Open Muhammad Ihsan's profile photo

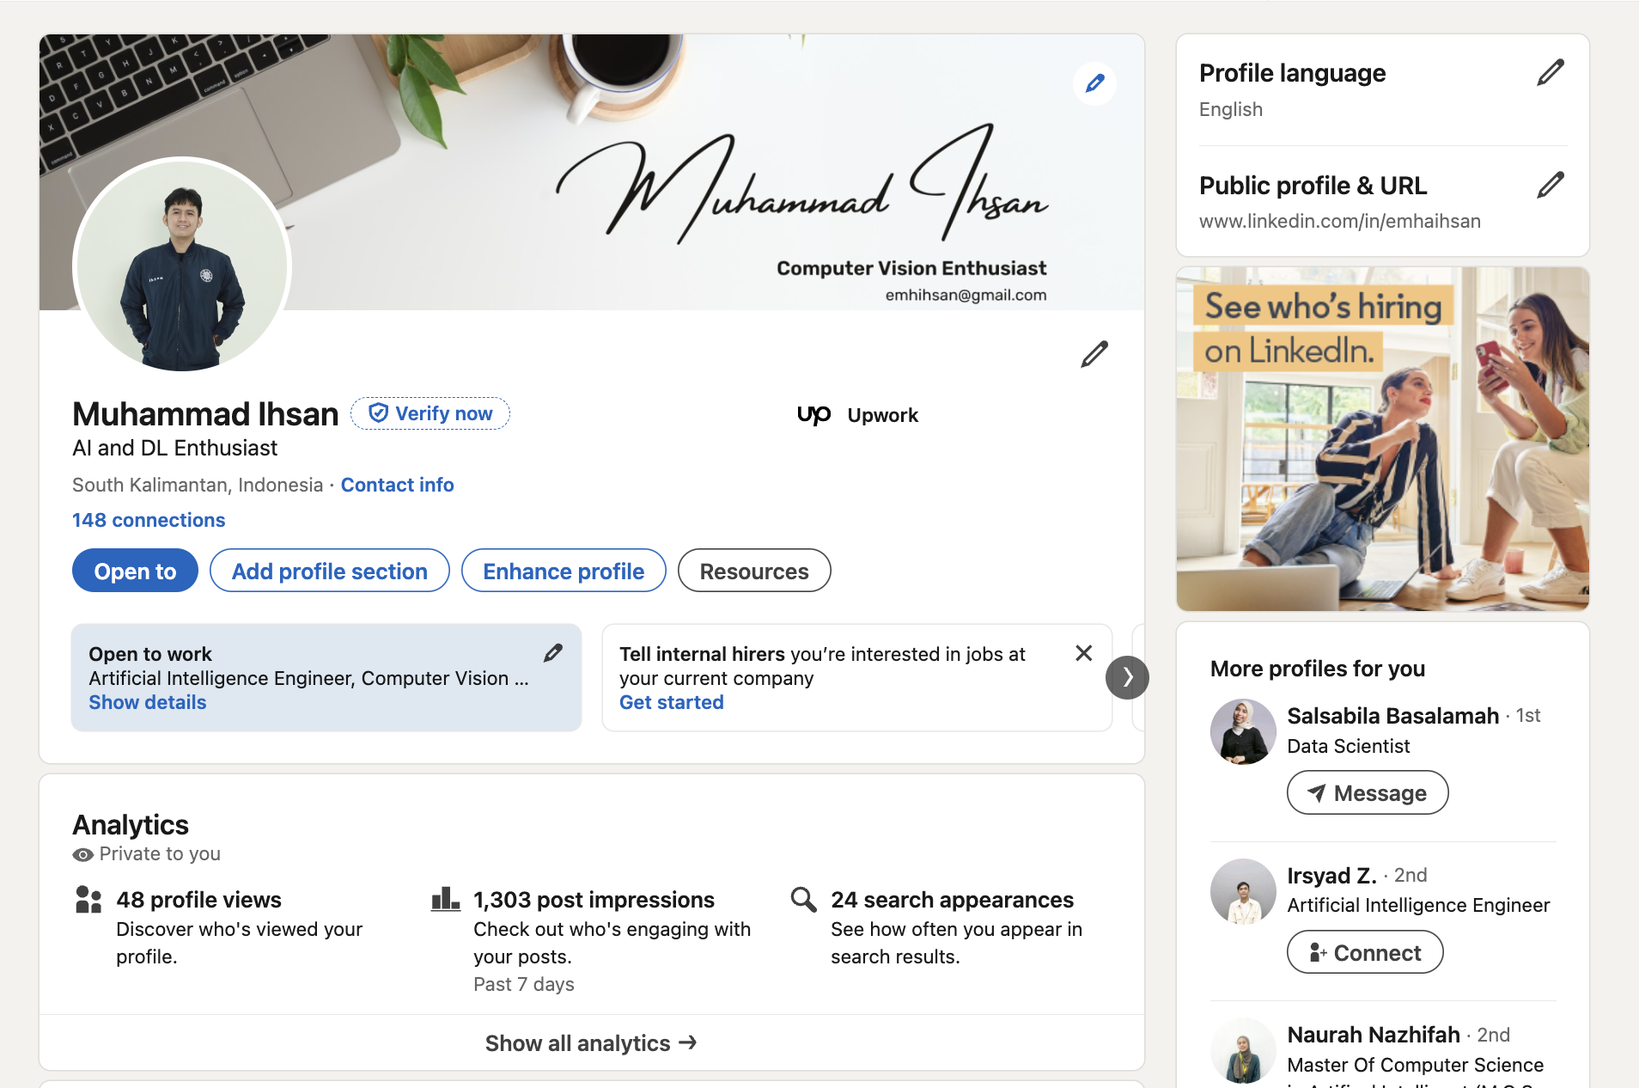(x=182, y=266)
